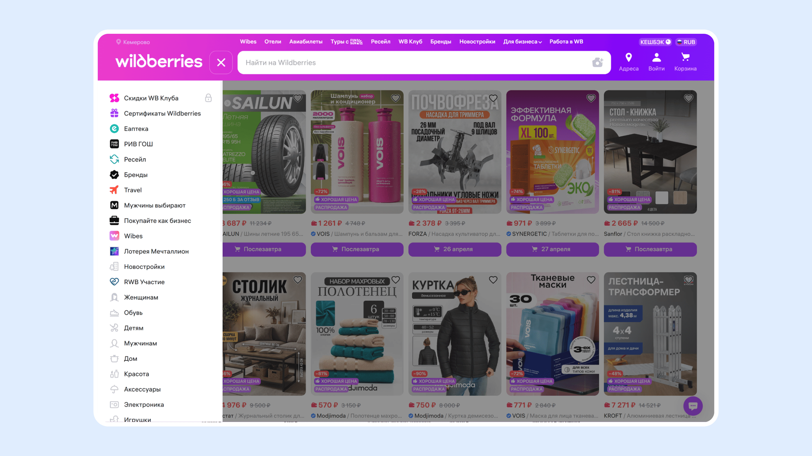Favorite the журнальный столик product
Viewport: 812px width, 456px height.
[297, 280]
